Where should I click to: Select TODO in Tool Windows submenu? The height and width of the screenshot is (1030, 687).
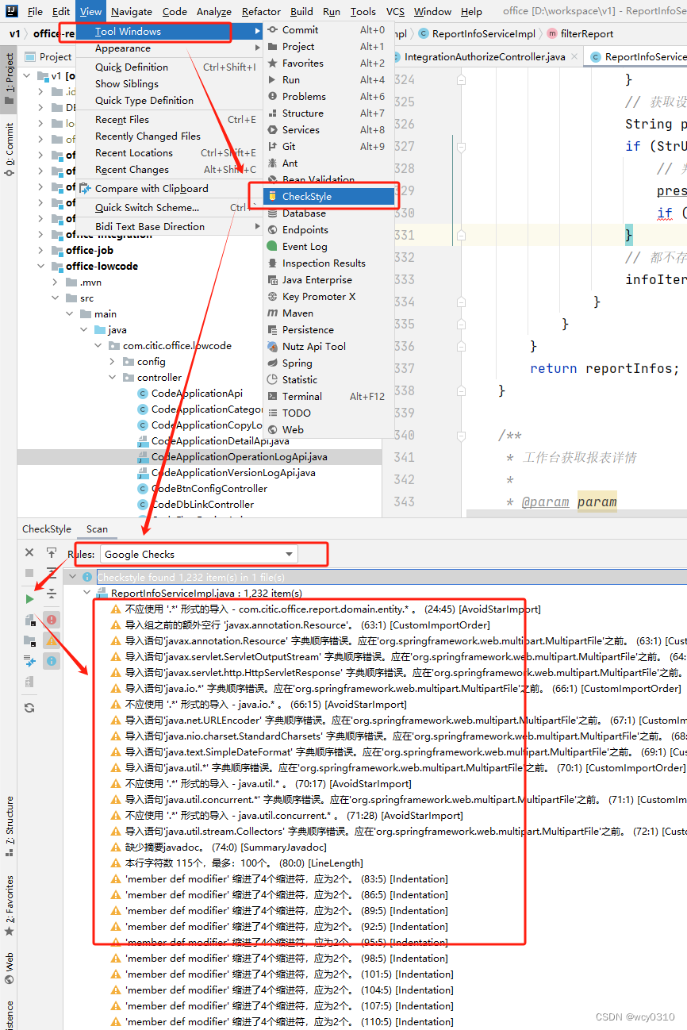tap(329, 413)
